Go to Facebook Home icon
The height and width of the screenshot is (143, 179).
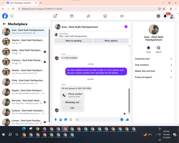[x=55, y=16]
